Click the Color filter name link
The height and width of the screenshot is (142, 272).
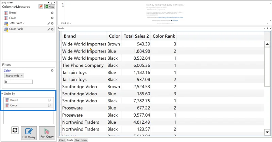tap(7, 70)
